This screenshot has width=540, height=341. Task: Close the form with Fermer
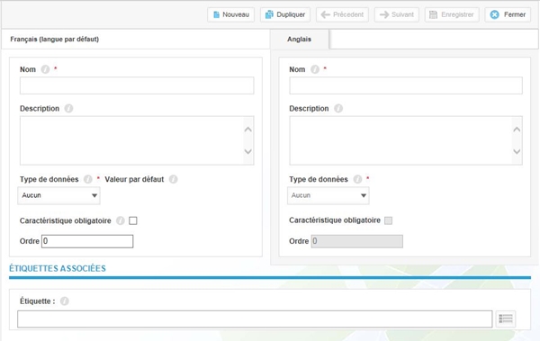[x=508, y=14]
